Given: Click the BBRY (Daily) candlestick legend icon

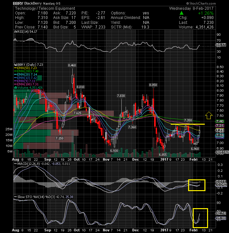Looking at the screenshot, I should pos(15,65).
